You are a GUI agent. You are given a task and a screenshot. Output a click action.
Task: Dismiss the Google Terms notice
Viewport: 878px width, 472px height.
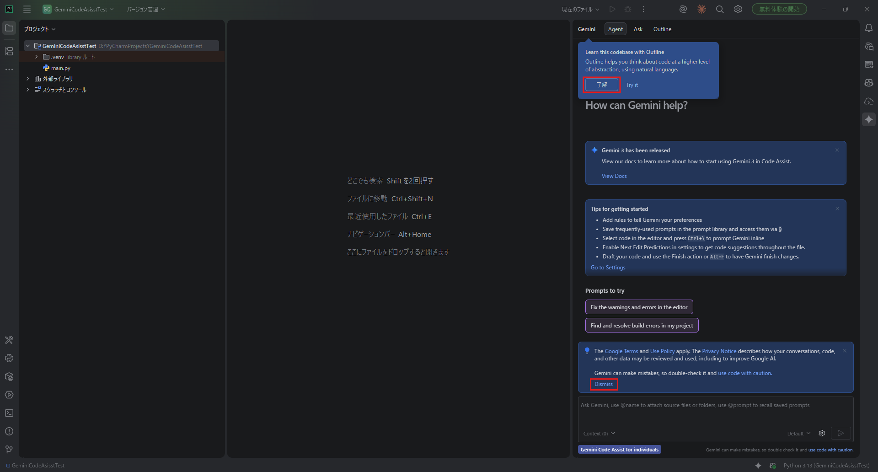coord(604,384)
